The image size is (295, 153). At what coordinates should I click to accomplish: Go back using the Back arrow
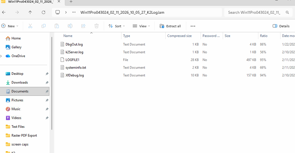pyautogui.click(x=4, y=12)
